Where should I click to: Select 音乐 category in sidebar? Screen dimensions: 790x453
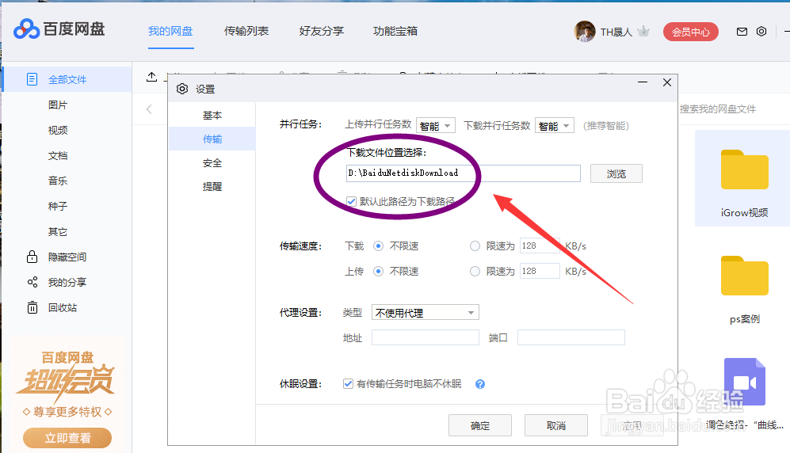(57, 181)
